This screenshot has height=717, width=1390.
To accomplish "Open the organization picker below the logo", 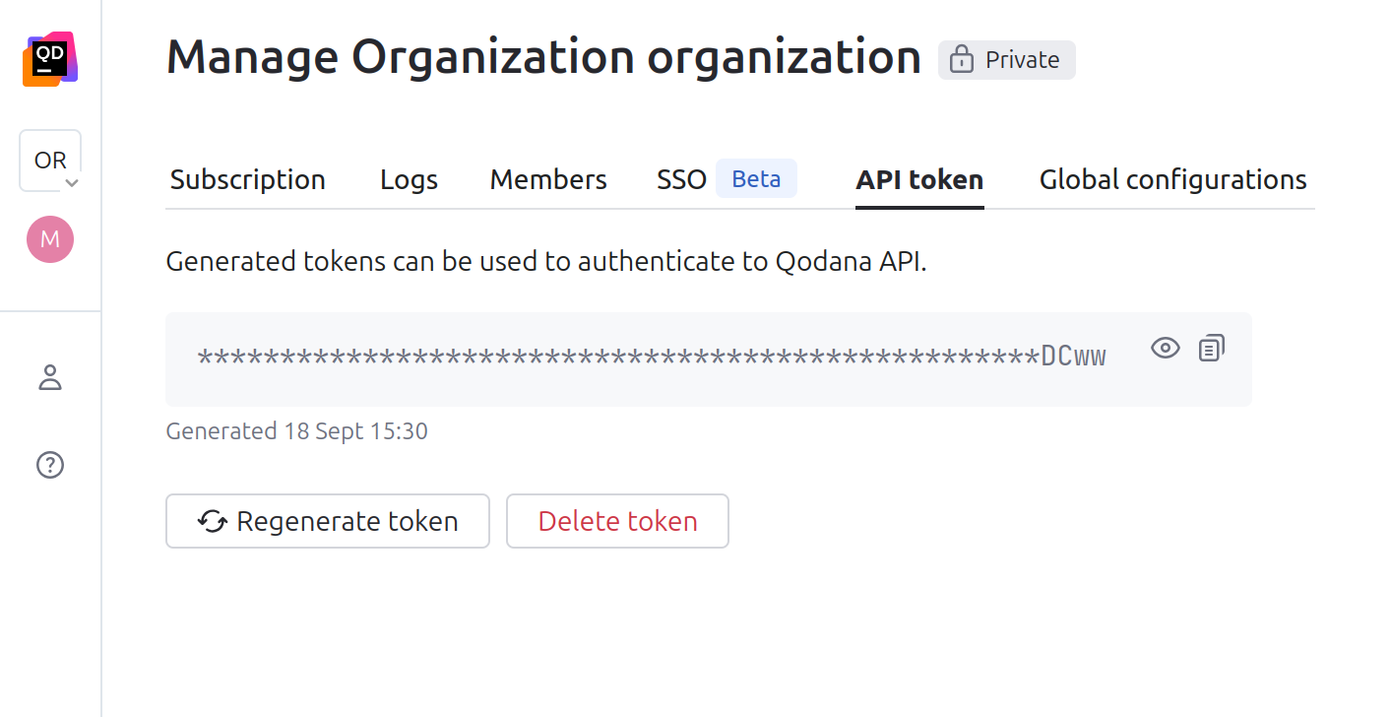I will tap(49, 160).
